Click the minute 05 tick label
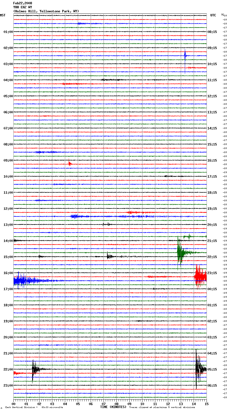 tap(78, 404)
